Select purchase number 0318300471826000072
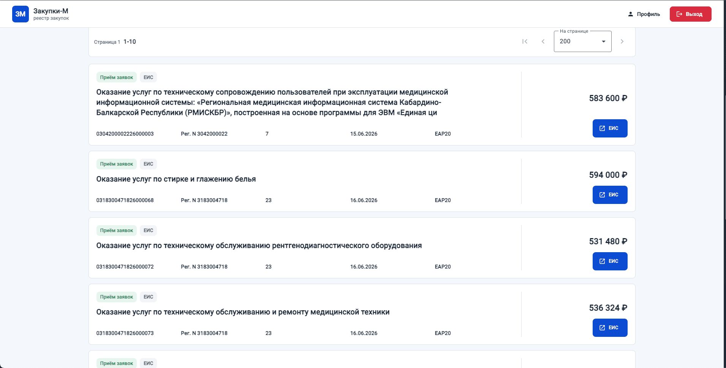This screenshot has width=726, height=368. [125, 267]
